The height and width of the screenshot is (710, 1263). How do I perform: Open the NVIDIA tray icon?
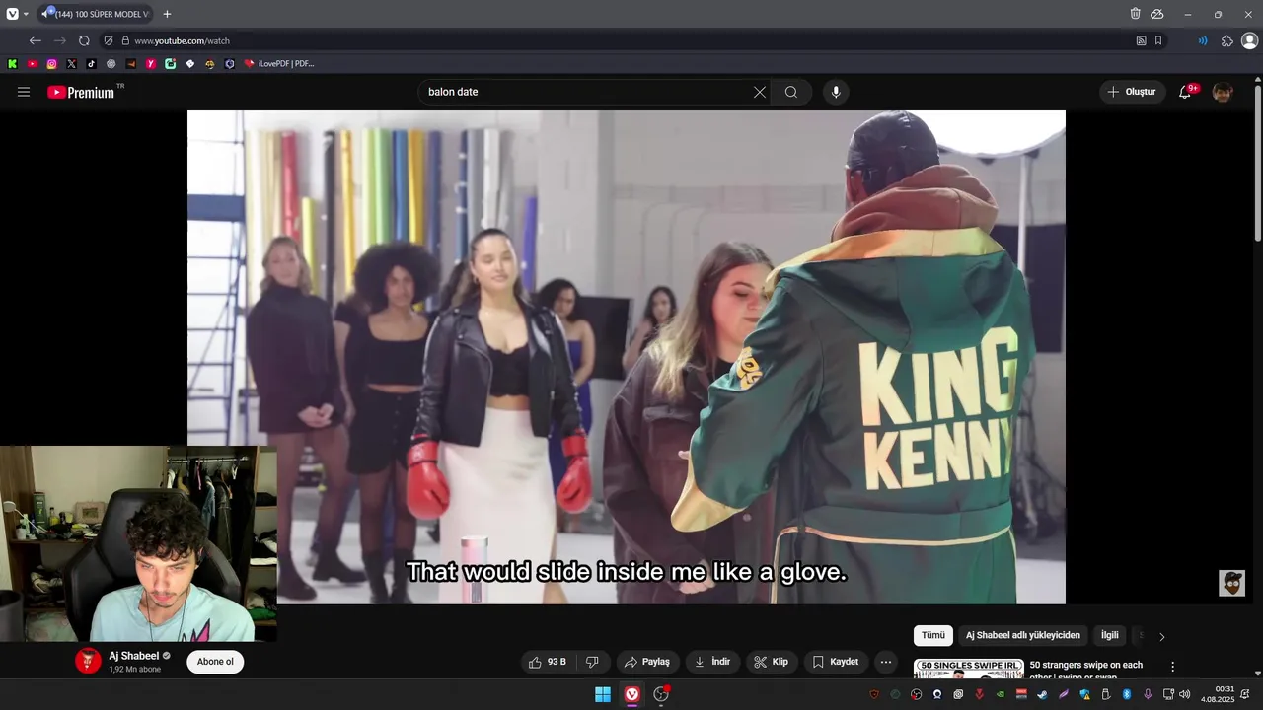coord(1000,694)
